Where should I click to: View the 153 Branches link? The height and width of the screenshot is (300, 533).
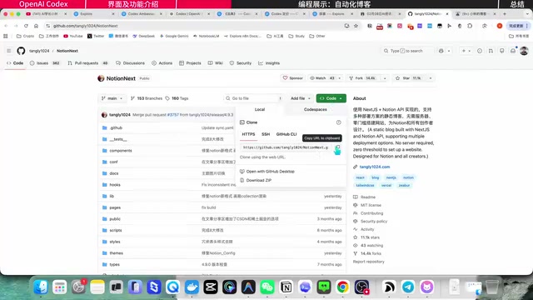click(147, 98)
